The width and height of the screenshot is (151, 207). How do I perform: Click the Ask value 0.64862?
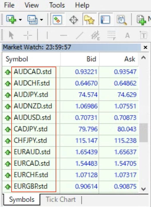point(125,84)
